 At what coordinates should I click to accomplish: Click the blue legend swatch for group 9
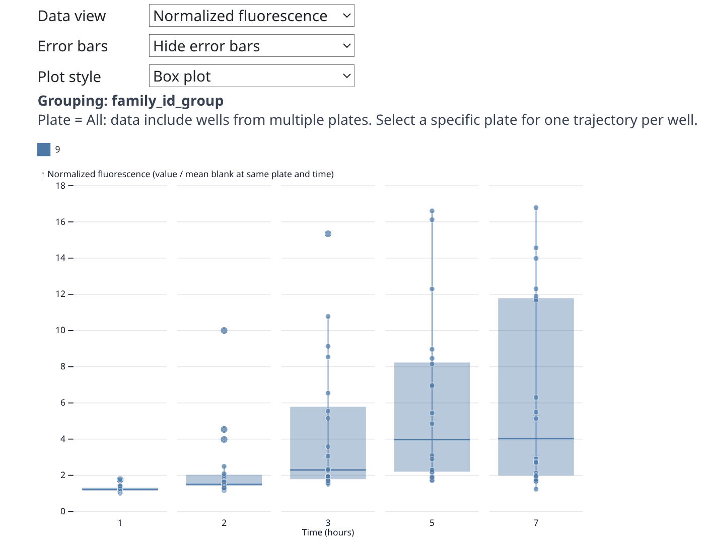point(44,149)
